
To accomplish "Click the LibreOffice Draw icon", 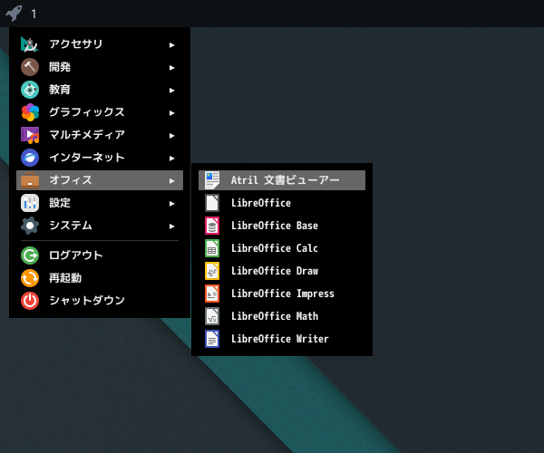I will 212,271.
